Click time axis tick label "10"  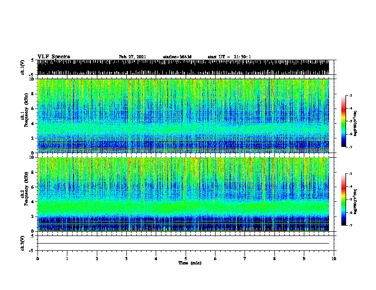click(334, 259)
